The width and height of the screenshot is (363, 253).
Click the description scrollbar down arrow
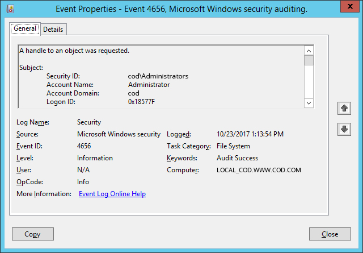[309, 103]
